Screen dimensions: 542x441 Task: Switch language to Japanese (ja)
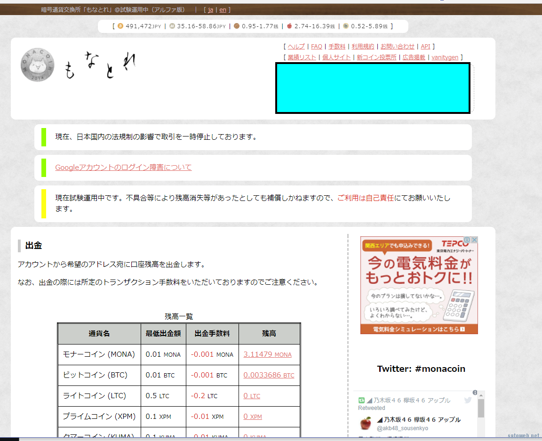click(210, 10)
